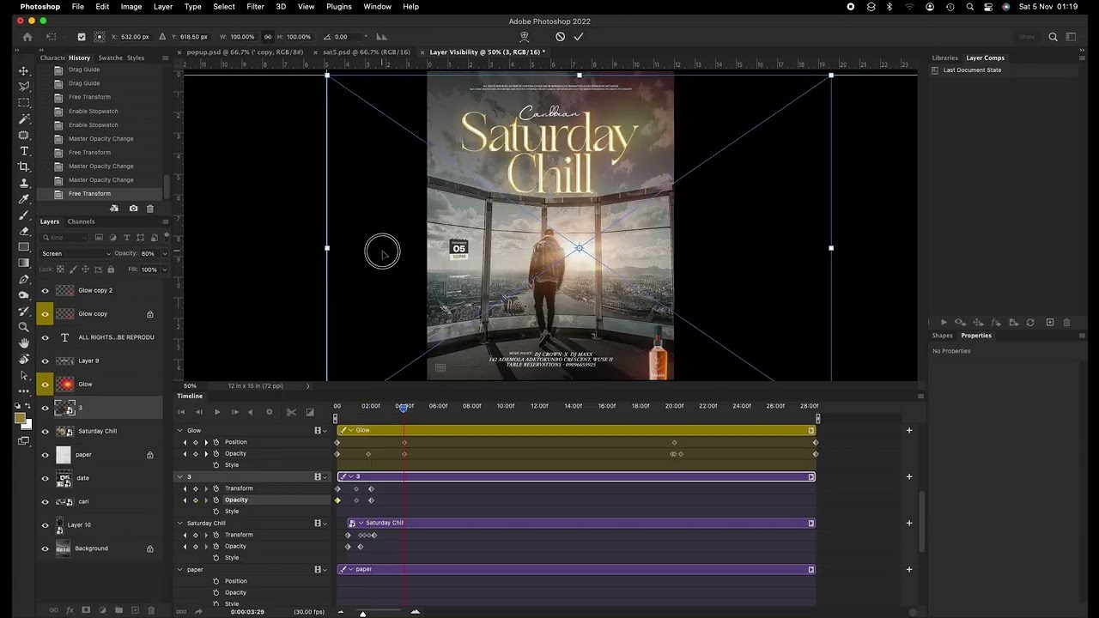1099x618 pixels.
Task: Select the Layer 10 thumbnail
Action: click(x=59, y=524)
